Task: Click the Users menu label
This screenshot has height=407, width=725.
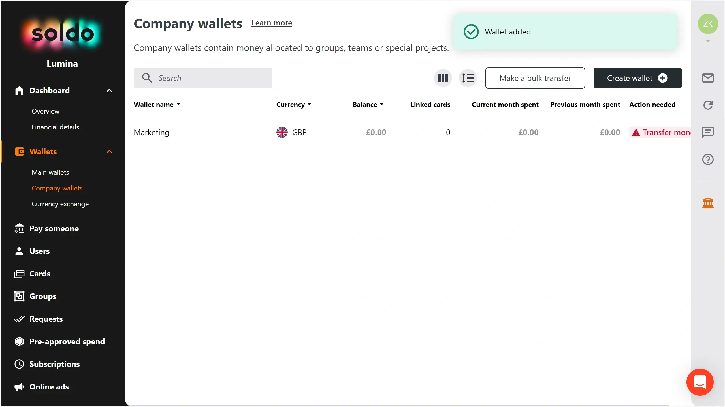Action: 40,251
